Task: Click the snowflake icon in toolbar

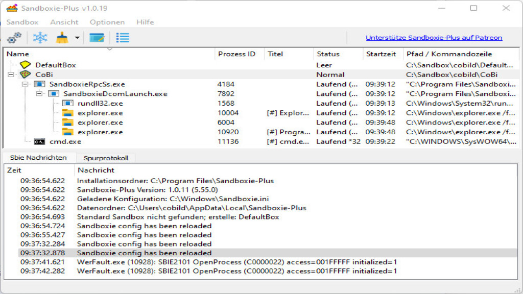Action: (40, 38)
